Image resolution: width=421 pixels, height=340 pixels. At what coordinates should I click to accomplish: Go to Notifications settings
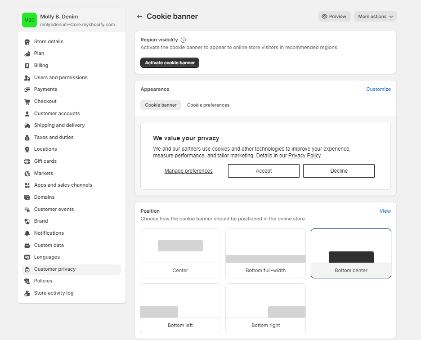[72, 233]
